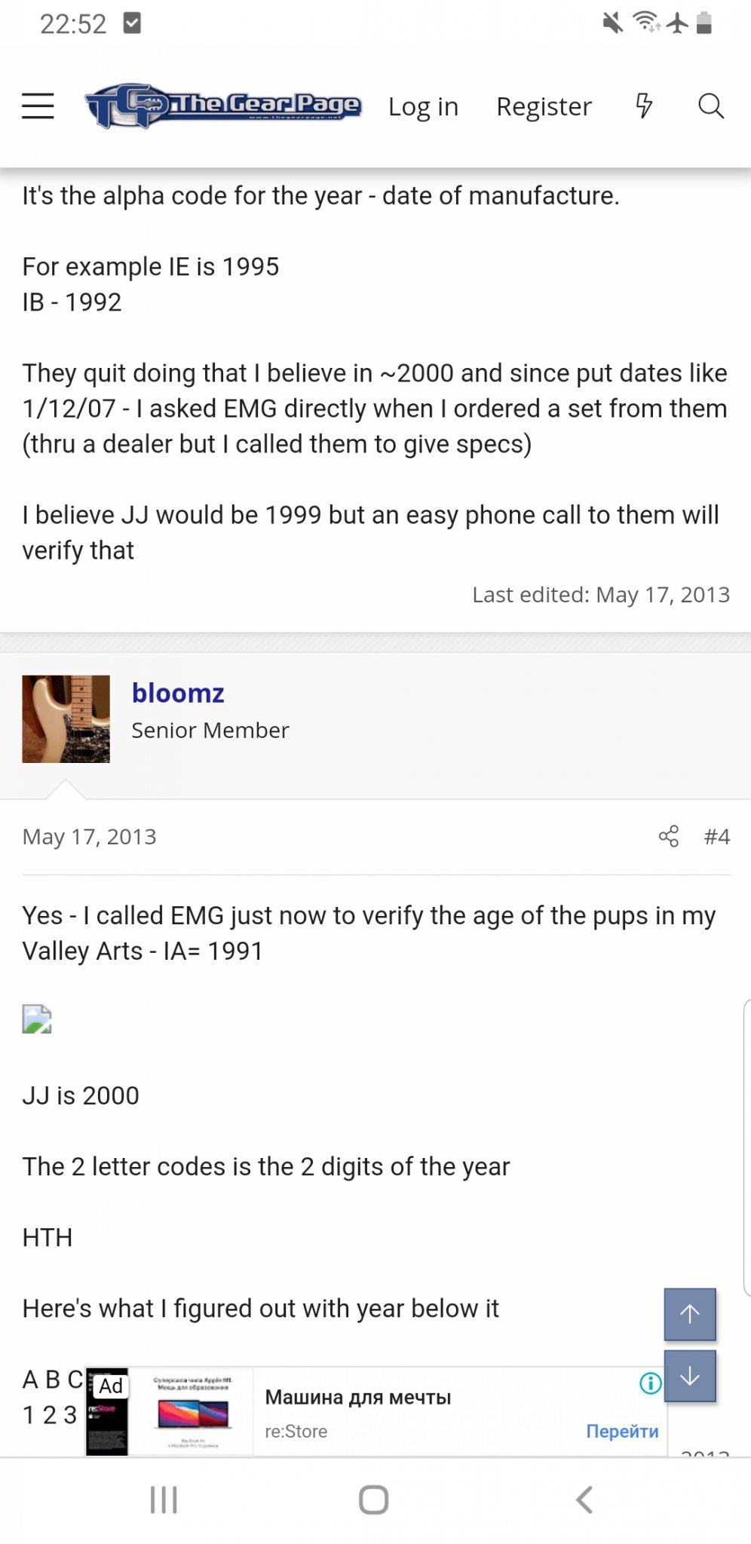Open the forum search
Image resolution: width=751 pixels, height=1544 pixels.
pos(710,106)
